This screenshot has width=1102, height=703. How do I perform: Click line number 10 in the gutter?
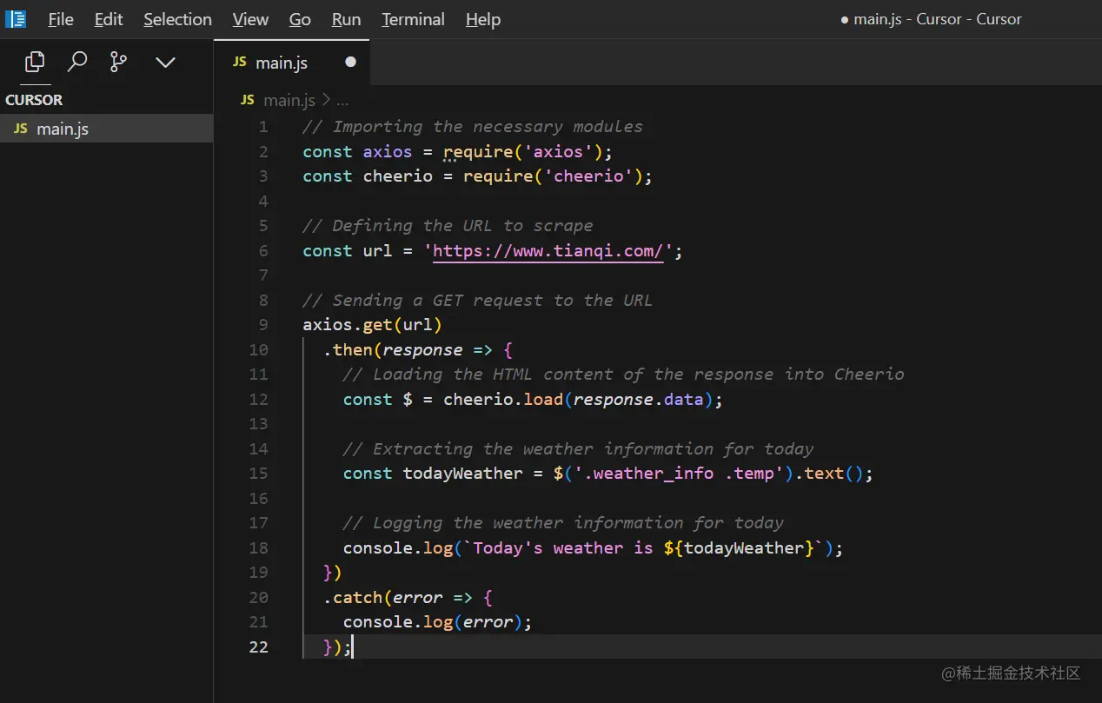coord(258,350)
